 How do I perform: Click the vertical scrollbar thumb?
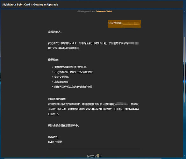pyautogui.click(x=185, y=70)
